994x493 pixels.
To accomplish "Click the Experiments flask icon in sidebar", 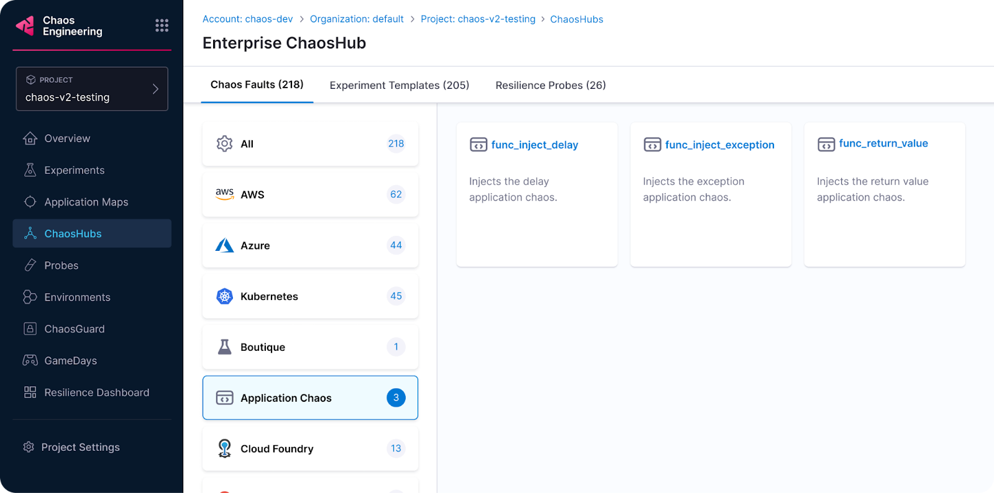I will pyautogui.click(x=30, y=170).
